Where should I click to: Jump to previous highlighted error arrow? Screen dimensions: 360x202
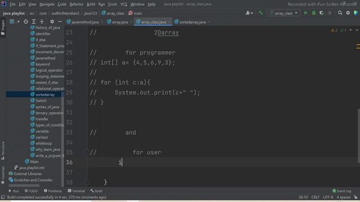[350, 30]
